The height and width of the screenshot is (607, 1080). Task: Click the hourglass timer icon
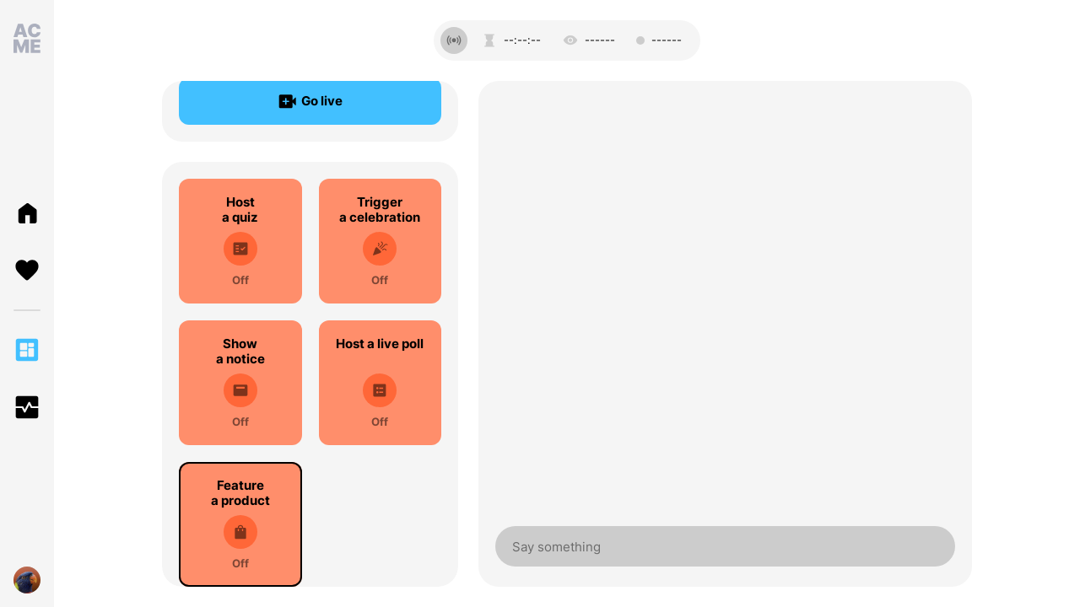489,40
